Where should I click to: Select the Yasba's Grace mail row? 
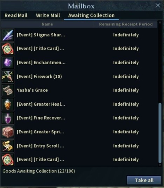coord(80,91)
